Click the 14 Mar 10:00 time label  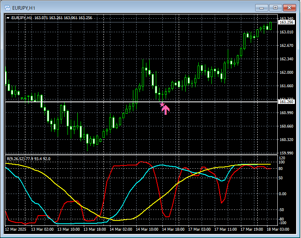point(147,229)
